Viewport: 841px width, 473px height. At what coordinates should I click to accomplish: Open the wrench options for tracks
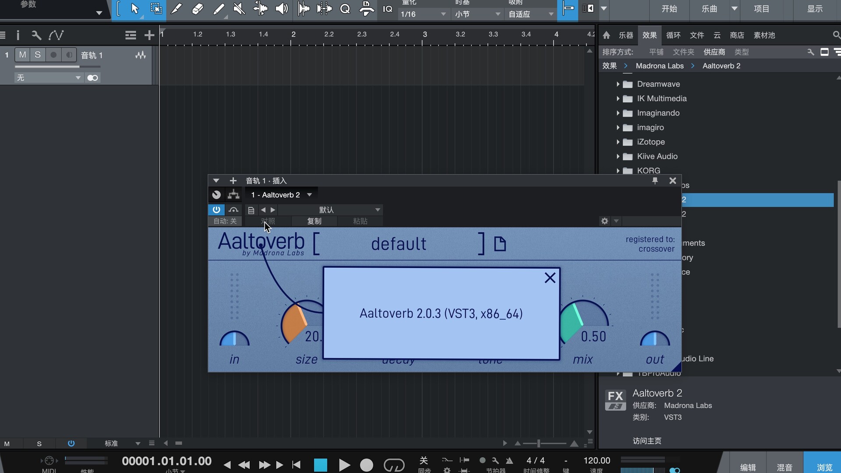36,35
